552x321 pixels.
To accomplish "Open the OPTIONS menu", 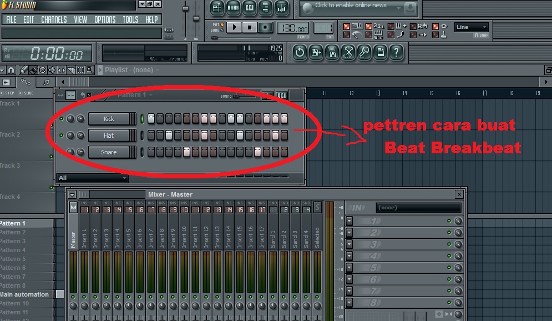I will coord(105,20).
